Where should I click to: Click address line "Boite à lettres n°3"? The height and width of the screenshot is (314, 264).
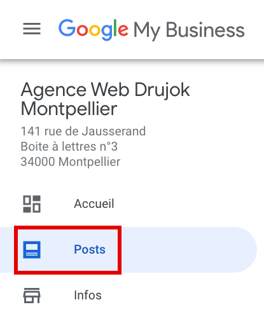(x=69, y=146)
